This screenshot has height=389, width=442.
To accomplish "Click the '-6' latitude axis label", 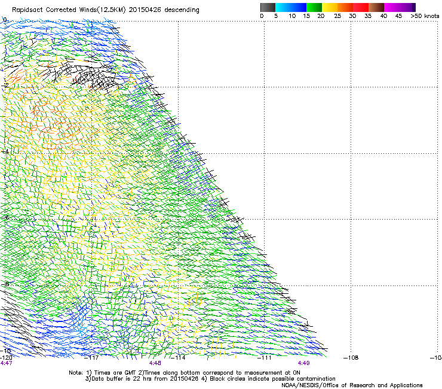I will coord(5,217).
